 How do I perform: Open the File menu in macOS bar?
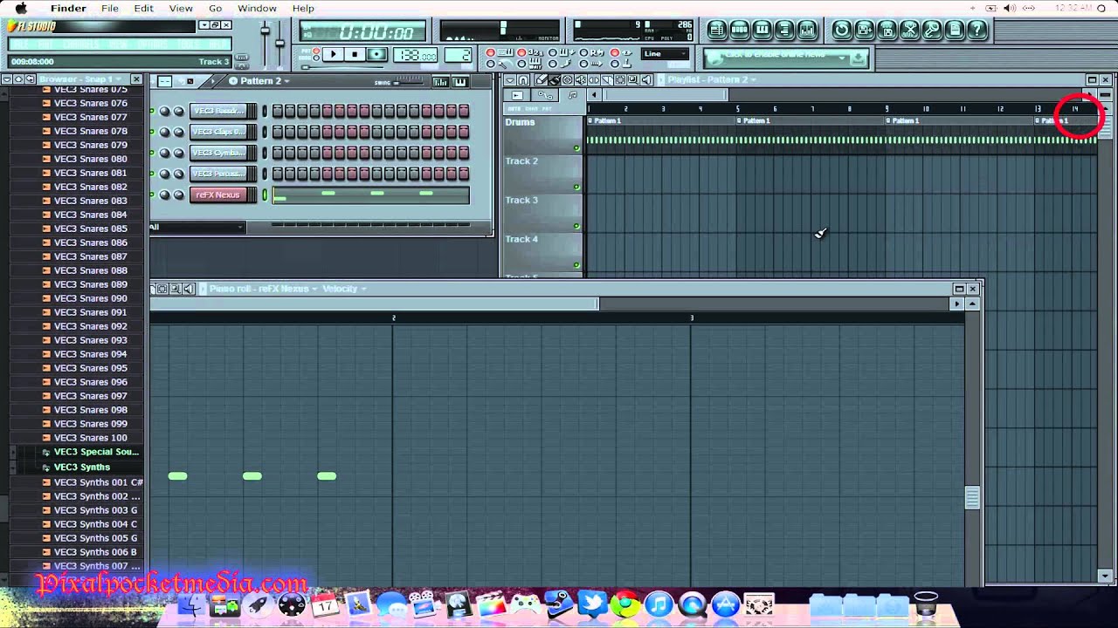pyautogui.click(x=110, y=8)
